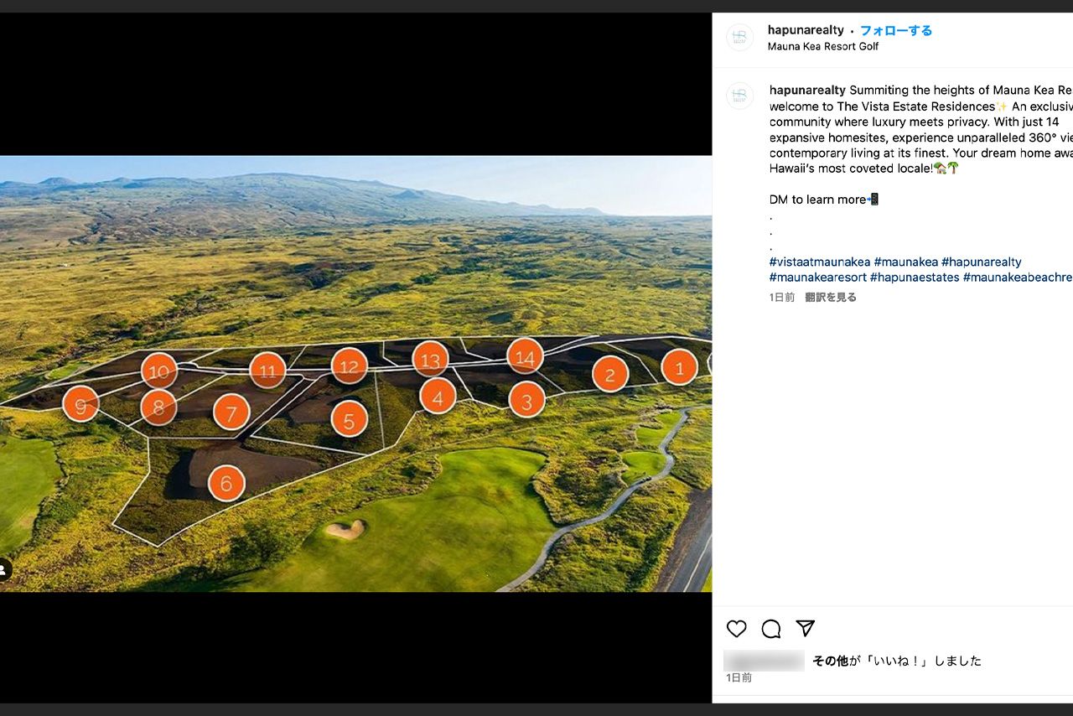Open the #hapunaestates hashtag link
Viewport: 1073px width, 716px height.
coord(915,278)
